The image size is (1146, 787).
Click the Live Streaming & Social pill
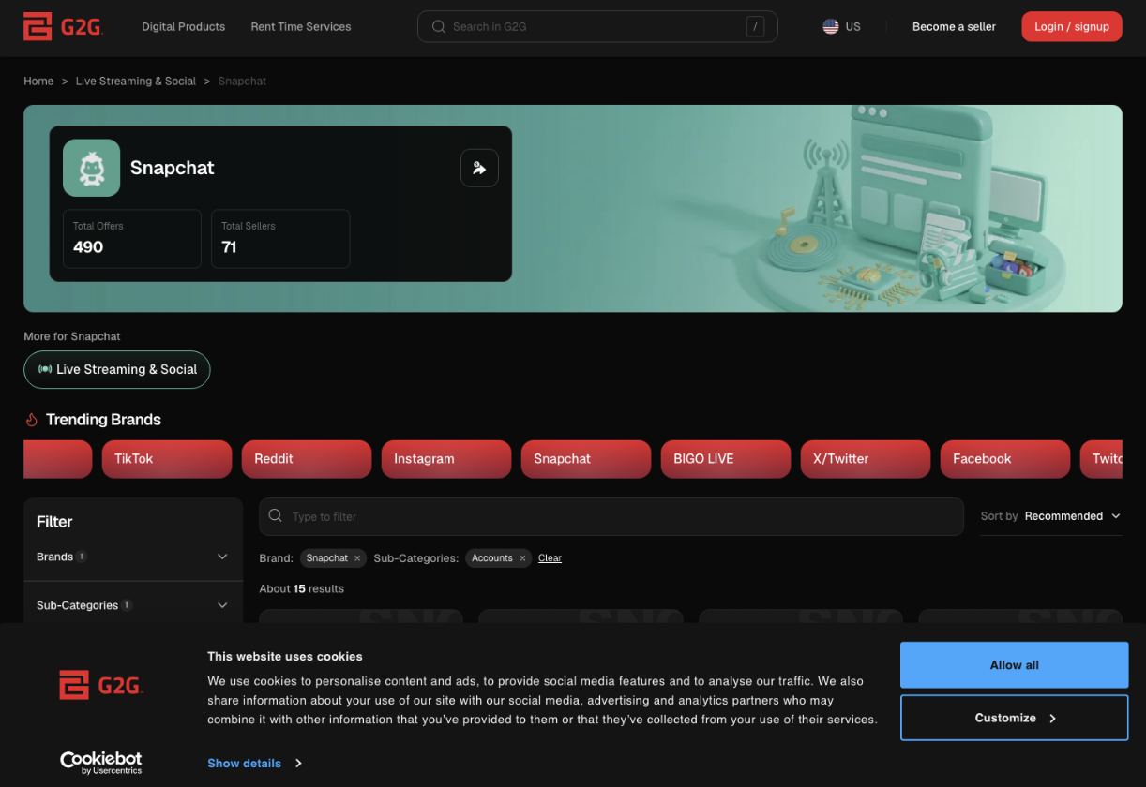[x=117, y=369]
